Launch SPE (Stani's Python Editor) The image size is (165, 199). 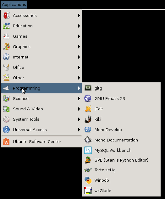121,160
